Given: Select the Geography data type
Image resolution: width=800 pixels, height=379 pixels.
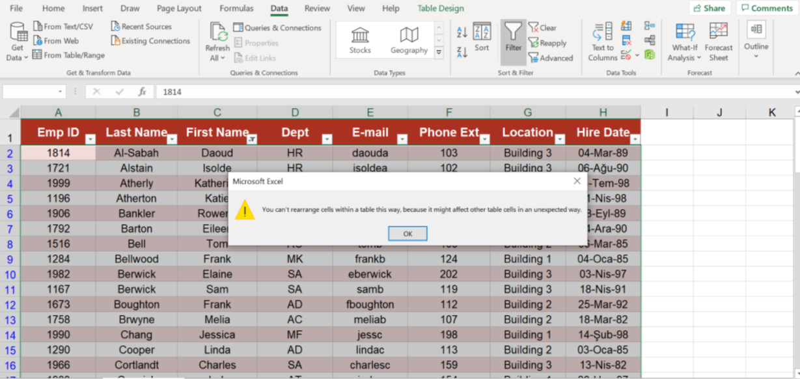Looking at the screenshot, I should (409, 40).
